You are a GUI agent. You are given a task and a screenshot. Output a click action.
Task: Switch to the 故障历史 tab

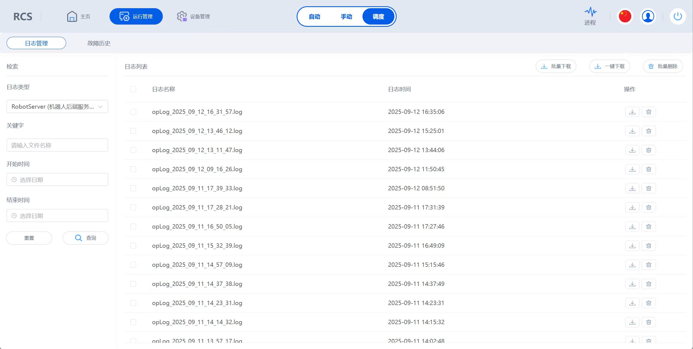coord(99,43)
